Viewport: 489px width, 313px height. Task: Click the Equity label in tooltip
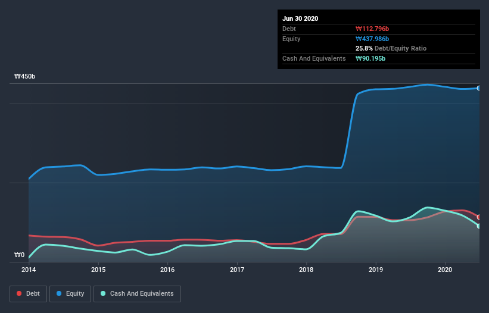click(x=291, y=39)
